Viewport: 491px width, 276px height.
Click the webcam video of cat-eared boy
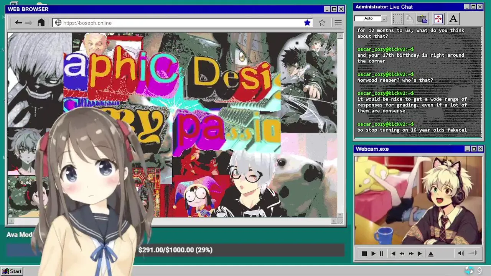tap(419, 200)
